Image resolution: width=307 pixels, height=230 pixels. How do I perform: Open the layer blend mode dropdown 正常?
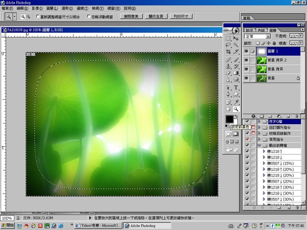point(257,37)
